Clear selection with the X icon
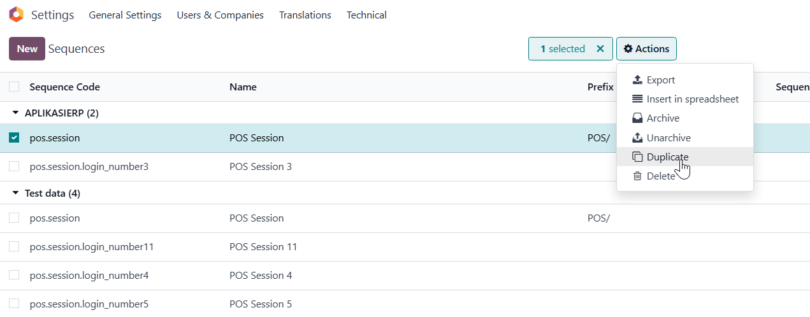The height and width of the screenshot is (317, 810). [x=600, y=49]
